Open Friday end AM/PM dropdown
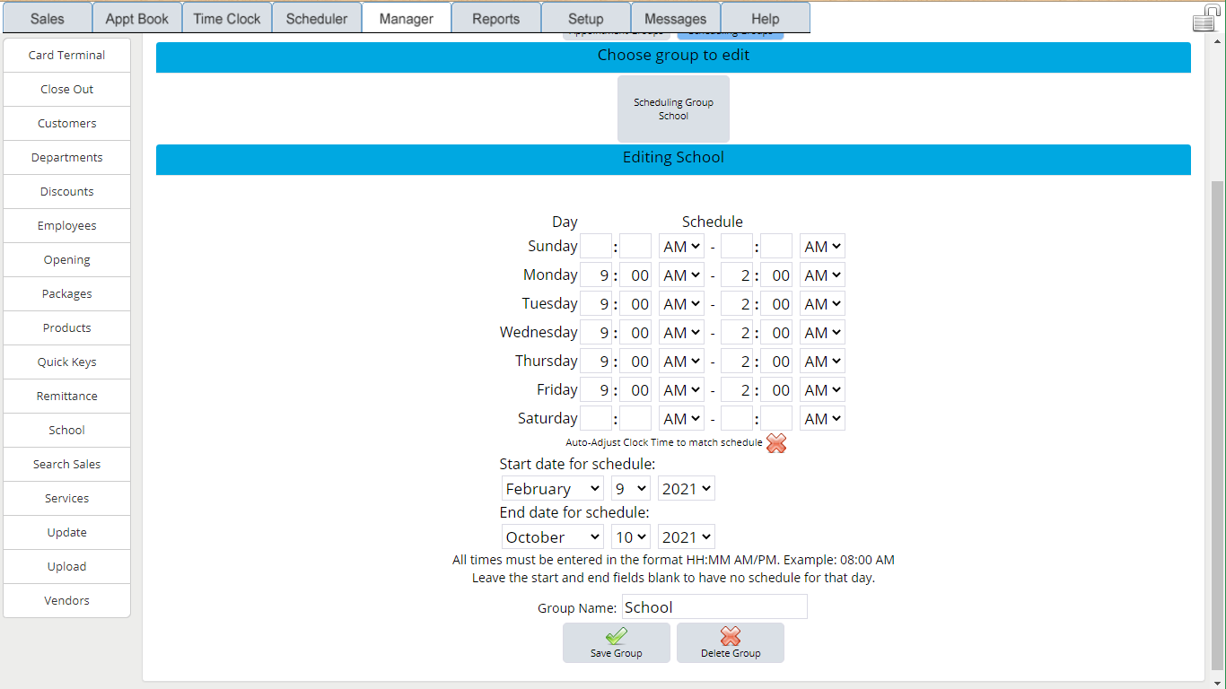This screenshot has height=689, width=1226. click(x=822, y=390)
